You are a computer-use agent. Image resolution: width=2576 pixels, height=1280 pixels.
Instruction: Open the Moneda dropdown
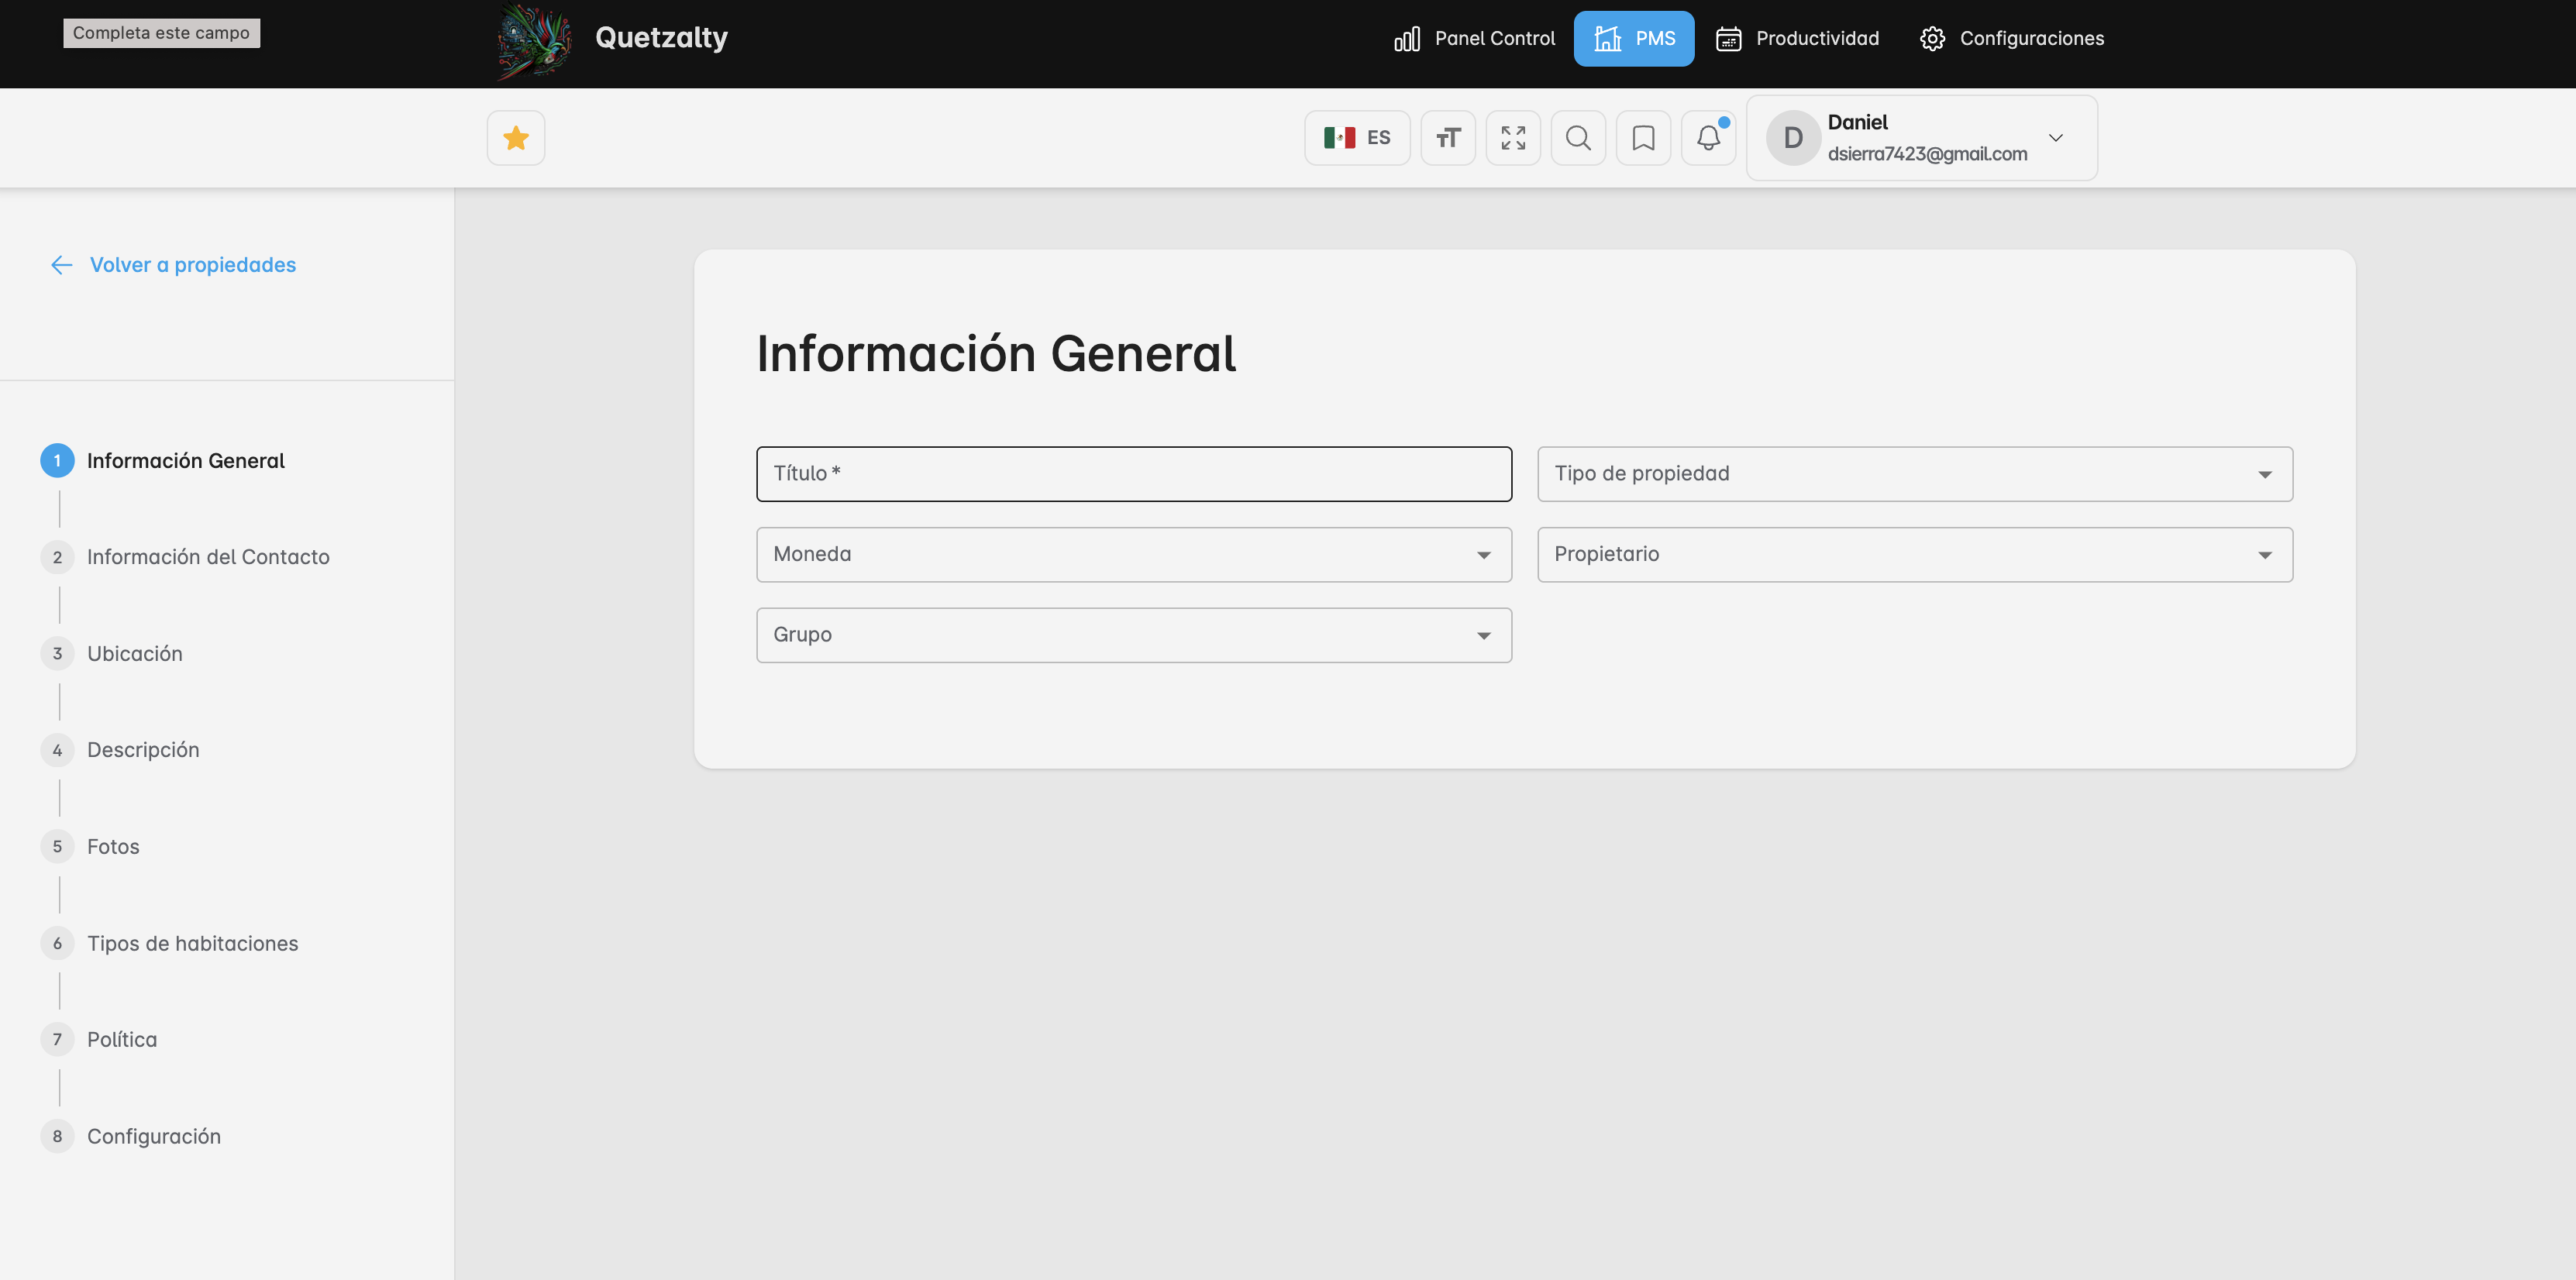tap(1133, 555)
